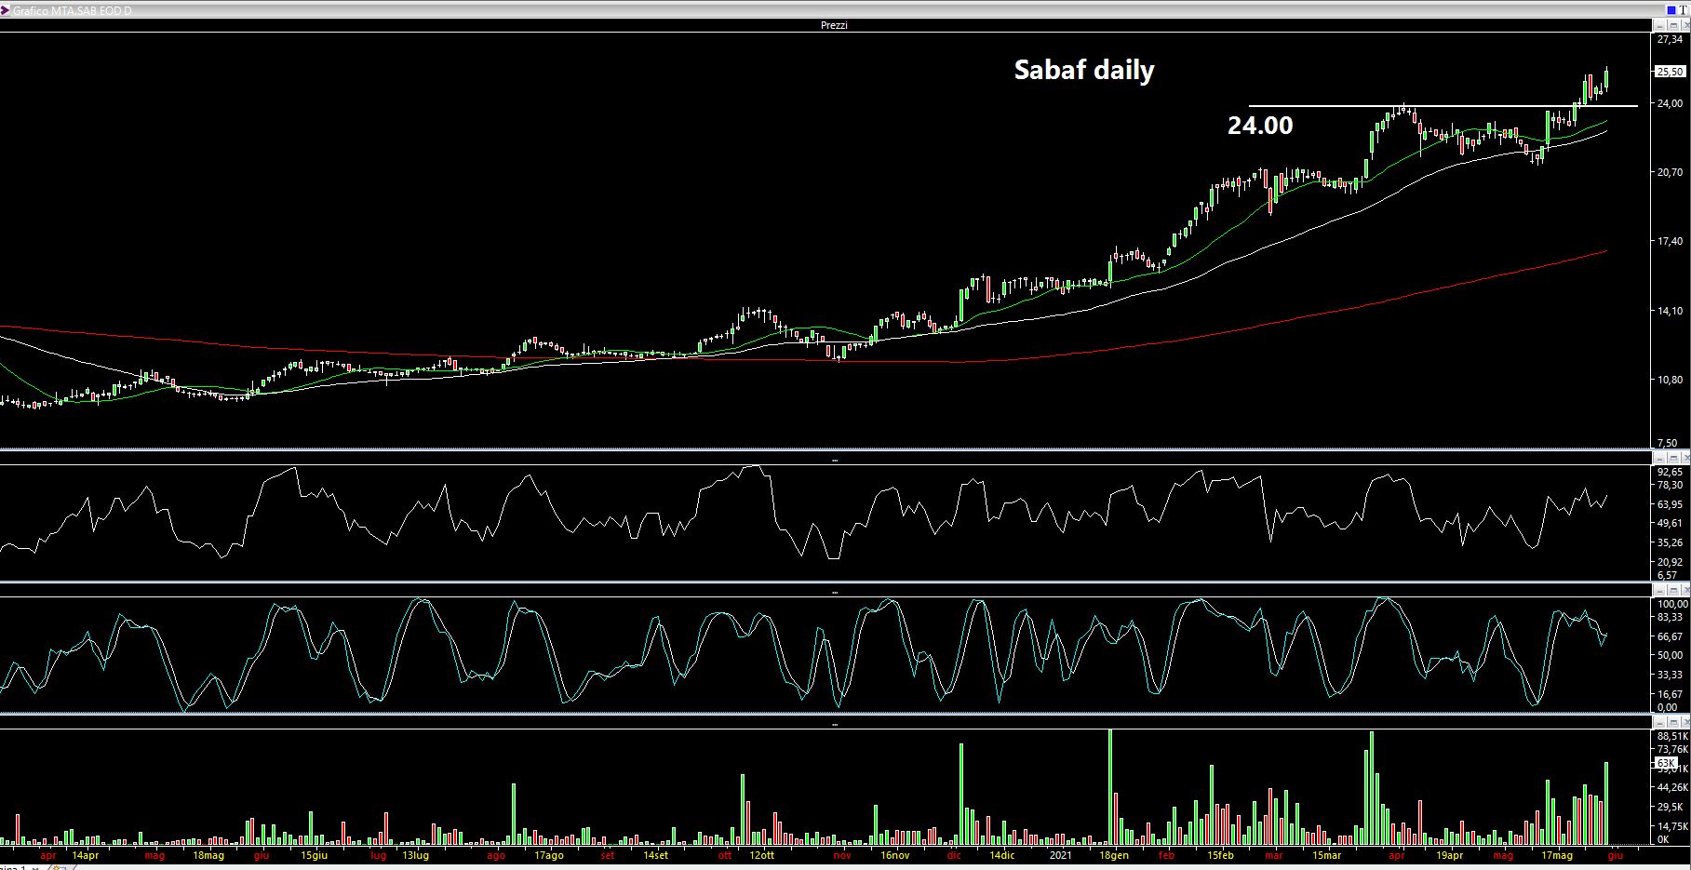The height and width of the screenshot is (870, 1691).
Task: Maximize the RSI indicator panel
Action: (x=1671, y=458)
